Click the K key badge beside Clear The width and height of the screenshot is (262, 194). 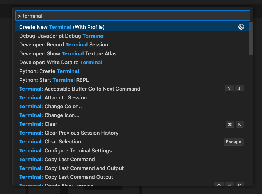coord(240,124)
